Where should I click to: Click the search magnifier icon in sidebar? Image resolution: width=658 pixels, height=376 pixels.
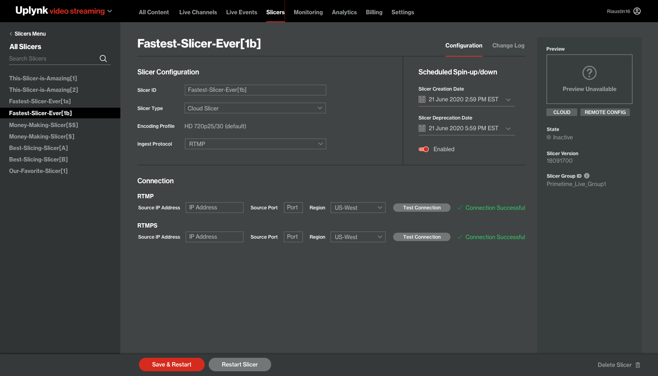point(103,59)
